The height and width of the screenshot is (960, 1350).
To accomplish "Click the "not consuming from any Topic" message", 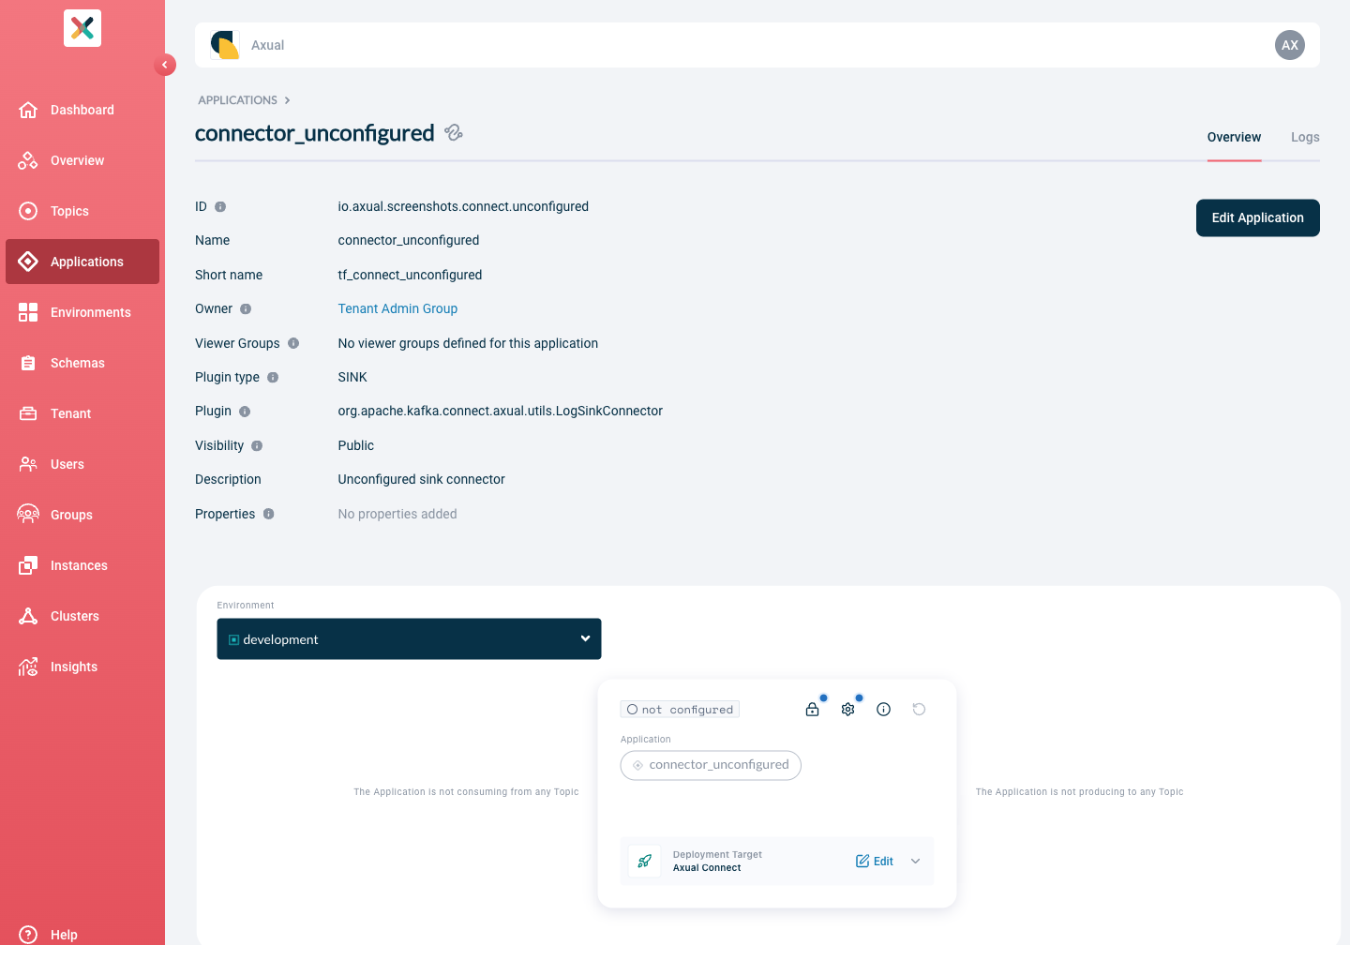I will click(466, 792).
